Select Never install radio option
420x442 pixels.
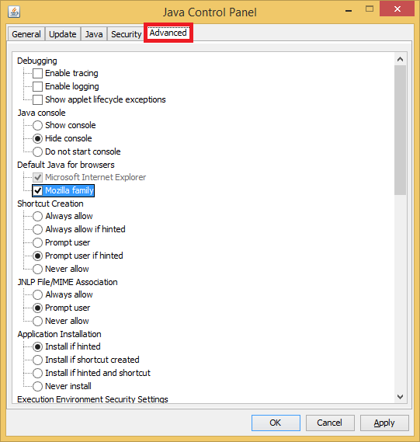[x=37, y=386]
